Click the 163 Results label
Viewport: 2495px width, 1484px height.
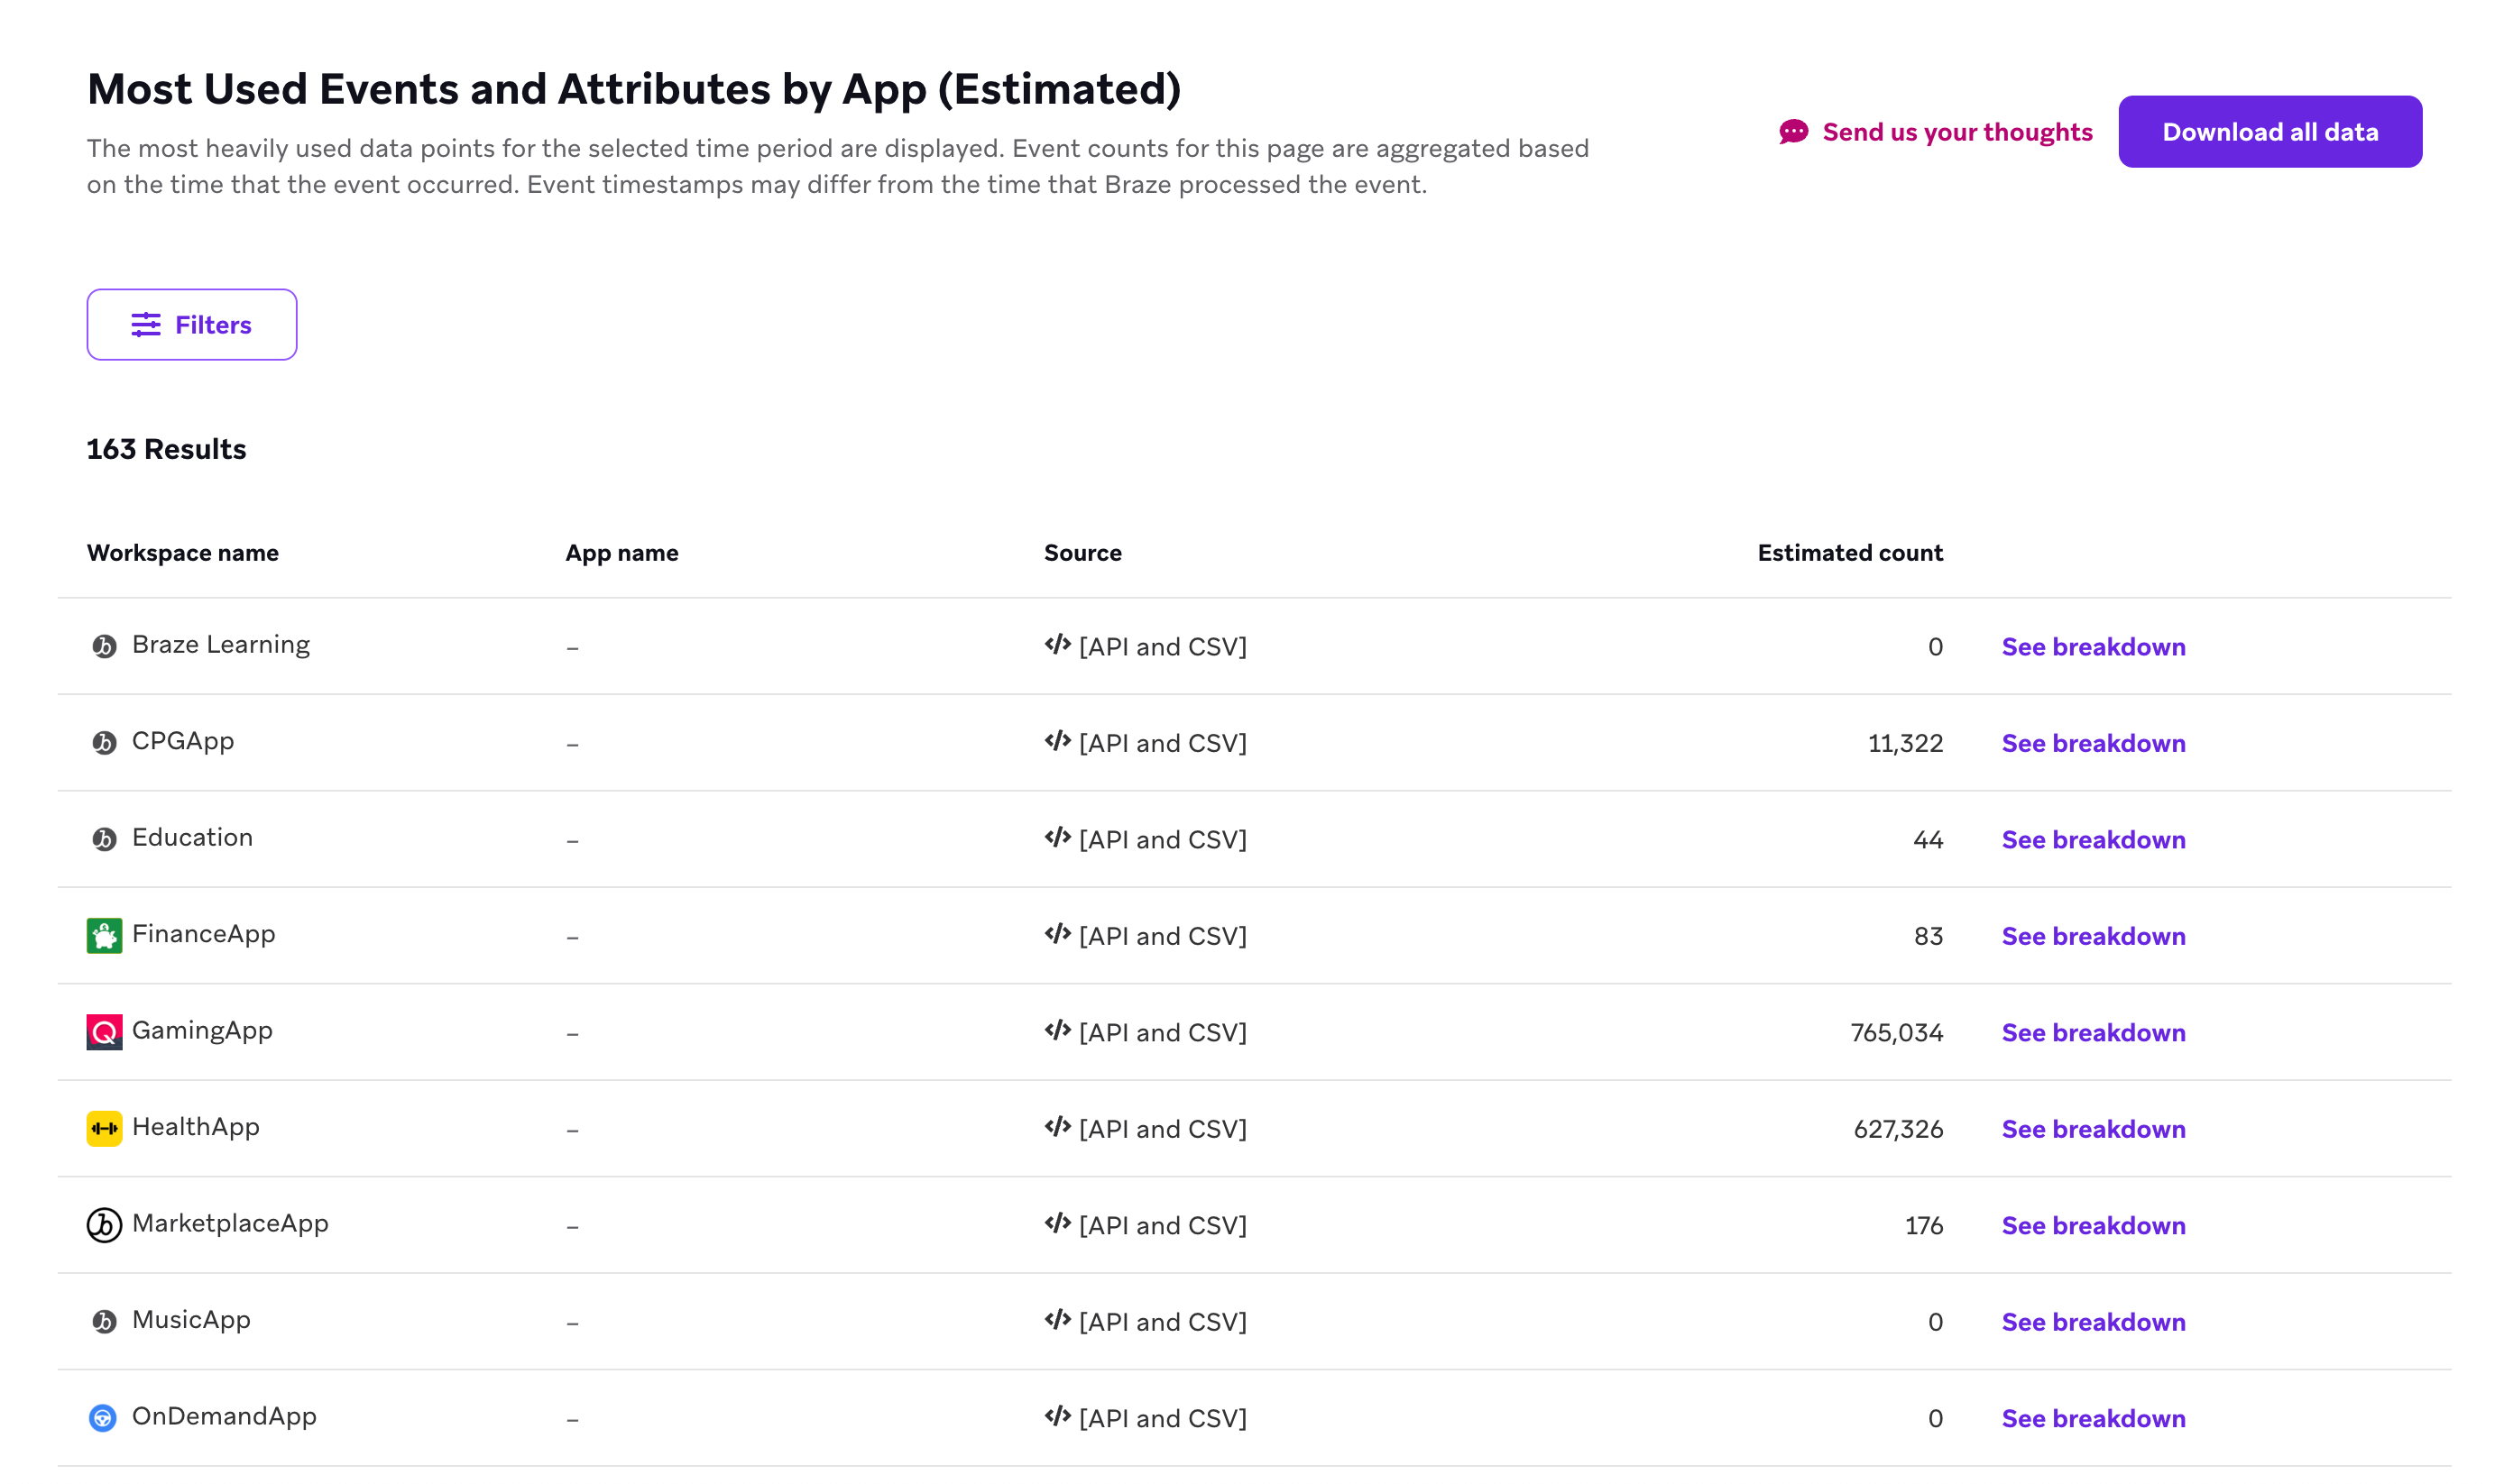point(166,449)
